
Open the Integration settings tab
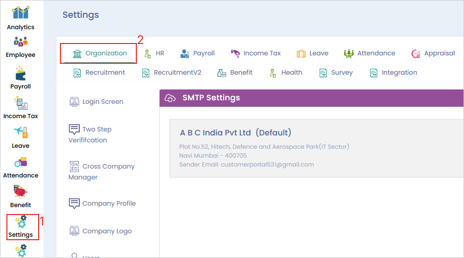pos(393,73)
